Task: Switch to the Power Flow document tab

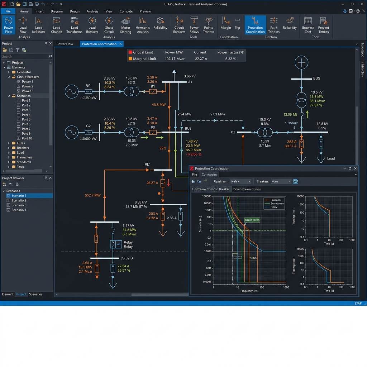Action: [65, 44]
